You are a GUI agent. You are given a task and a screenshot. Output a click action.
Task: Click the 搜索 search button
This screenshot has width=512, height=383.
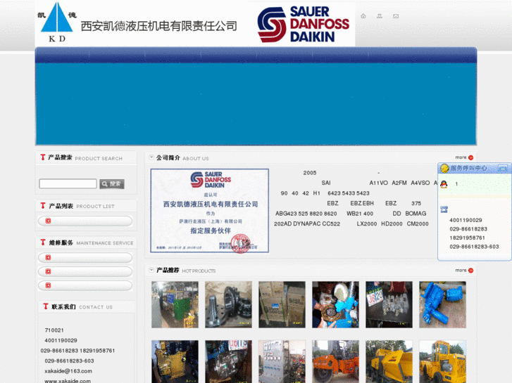(112, 184)
